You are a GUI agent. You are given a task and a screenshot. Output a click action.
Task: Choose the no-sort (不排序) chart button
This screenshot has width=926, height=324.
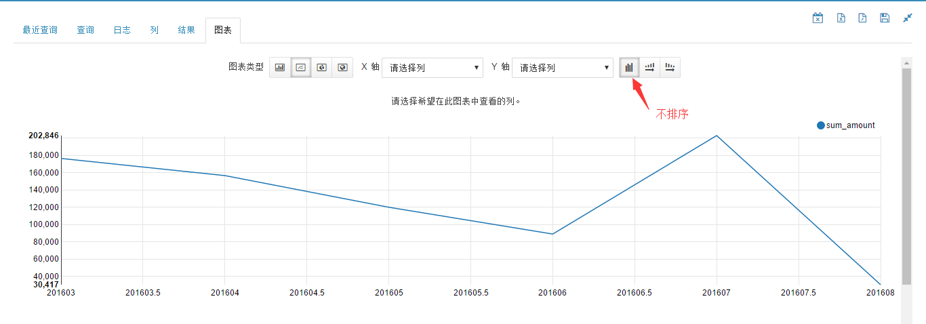coord(629,67)
